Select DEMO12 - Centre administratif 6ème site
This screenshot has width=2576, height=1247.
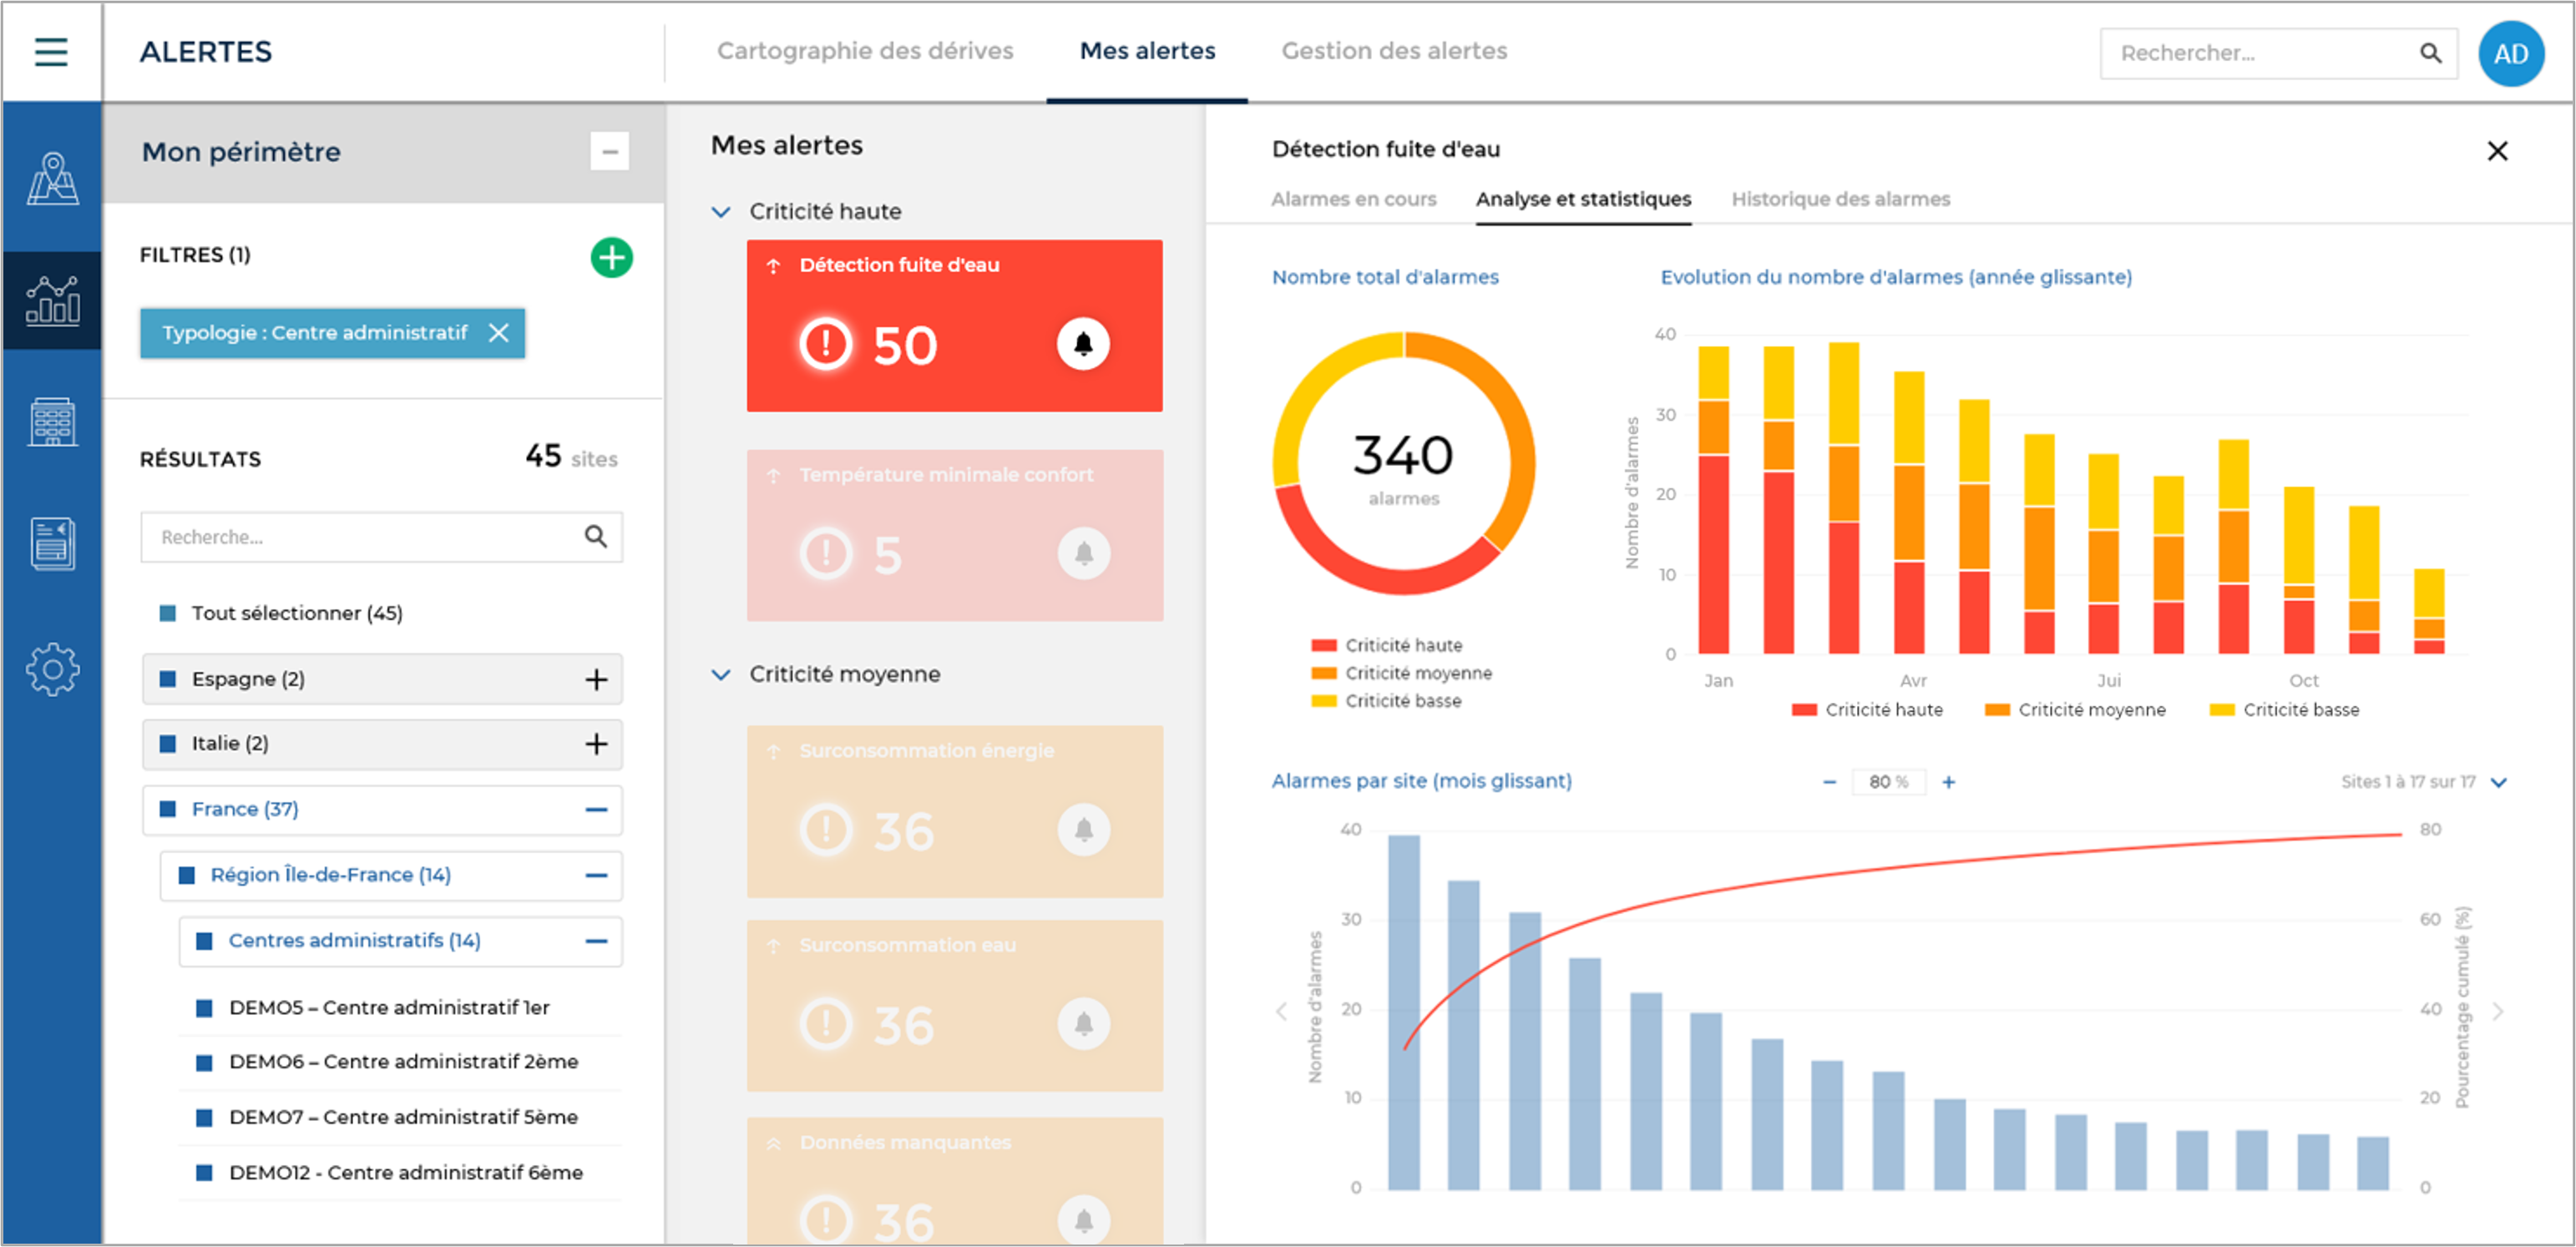click(x=405, y=1172)
